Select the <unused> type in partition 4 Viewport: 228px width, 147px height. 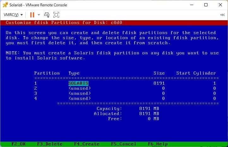coord(80,98)
